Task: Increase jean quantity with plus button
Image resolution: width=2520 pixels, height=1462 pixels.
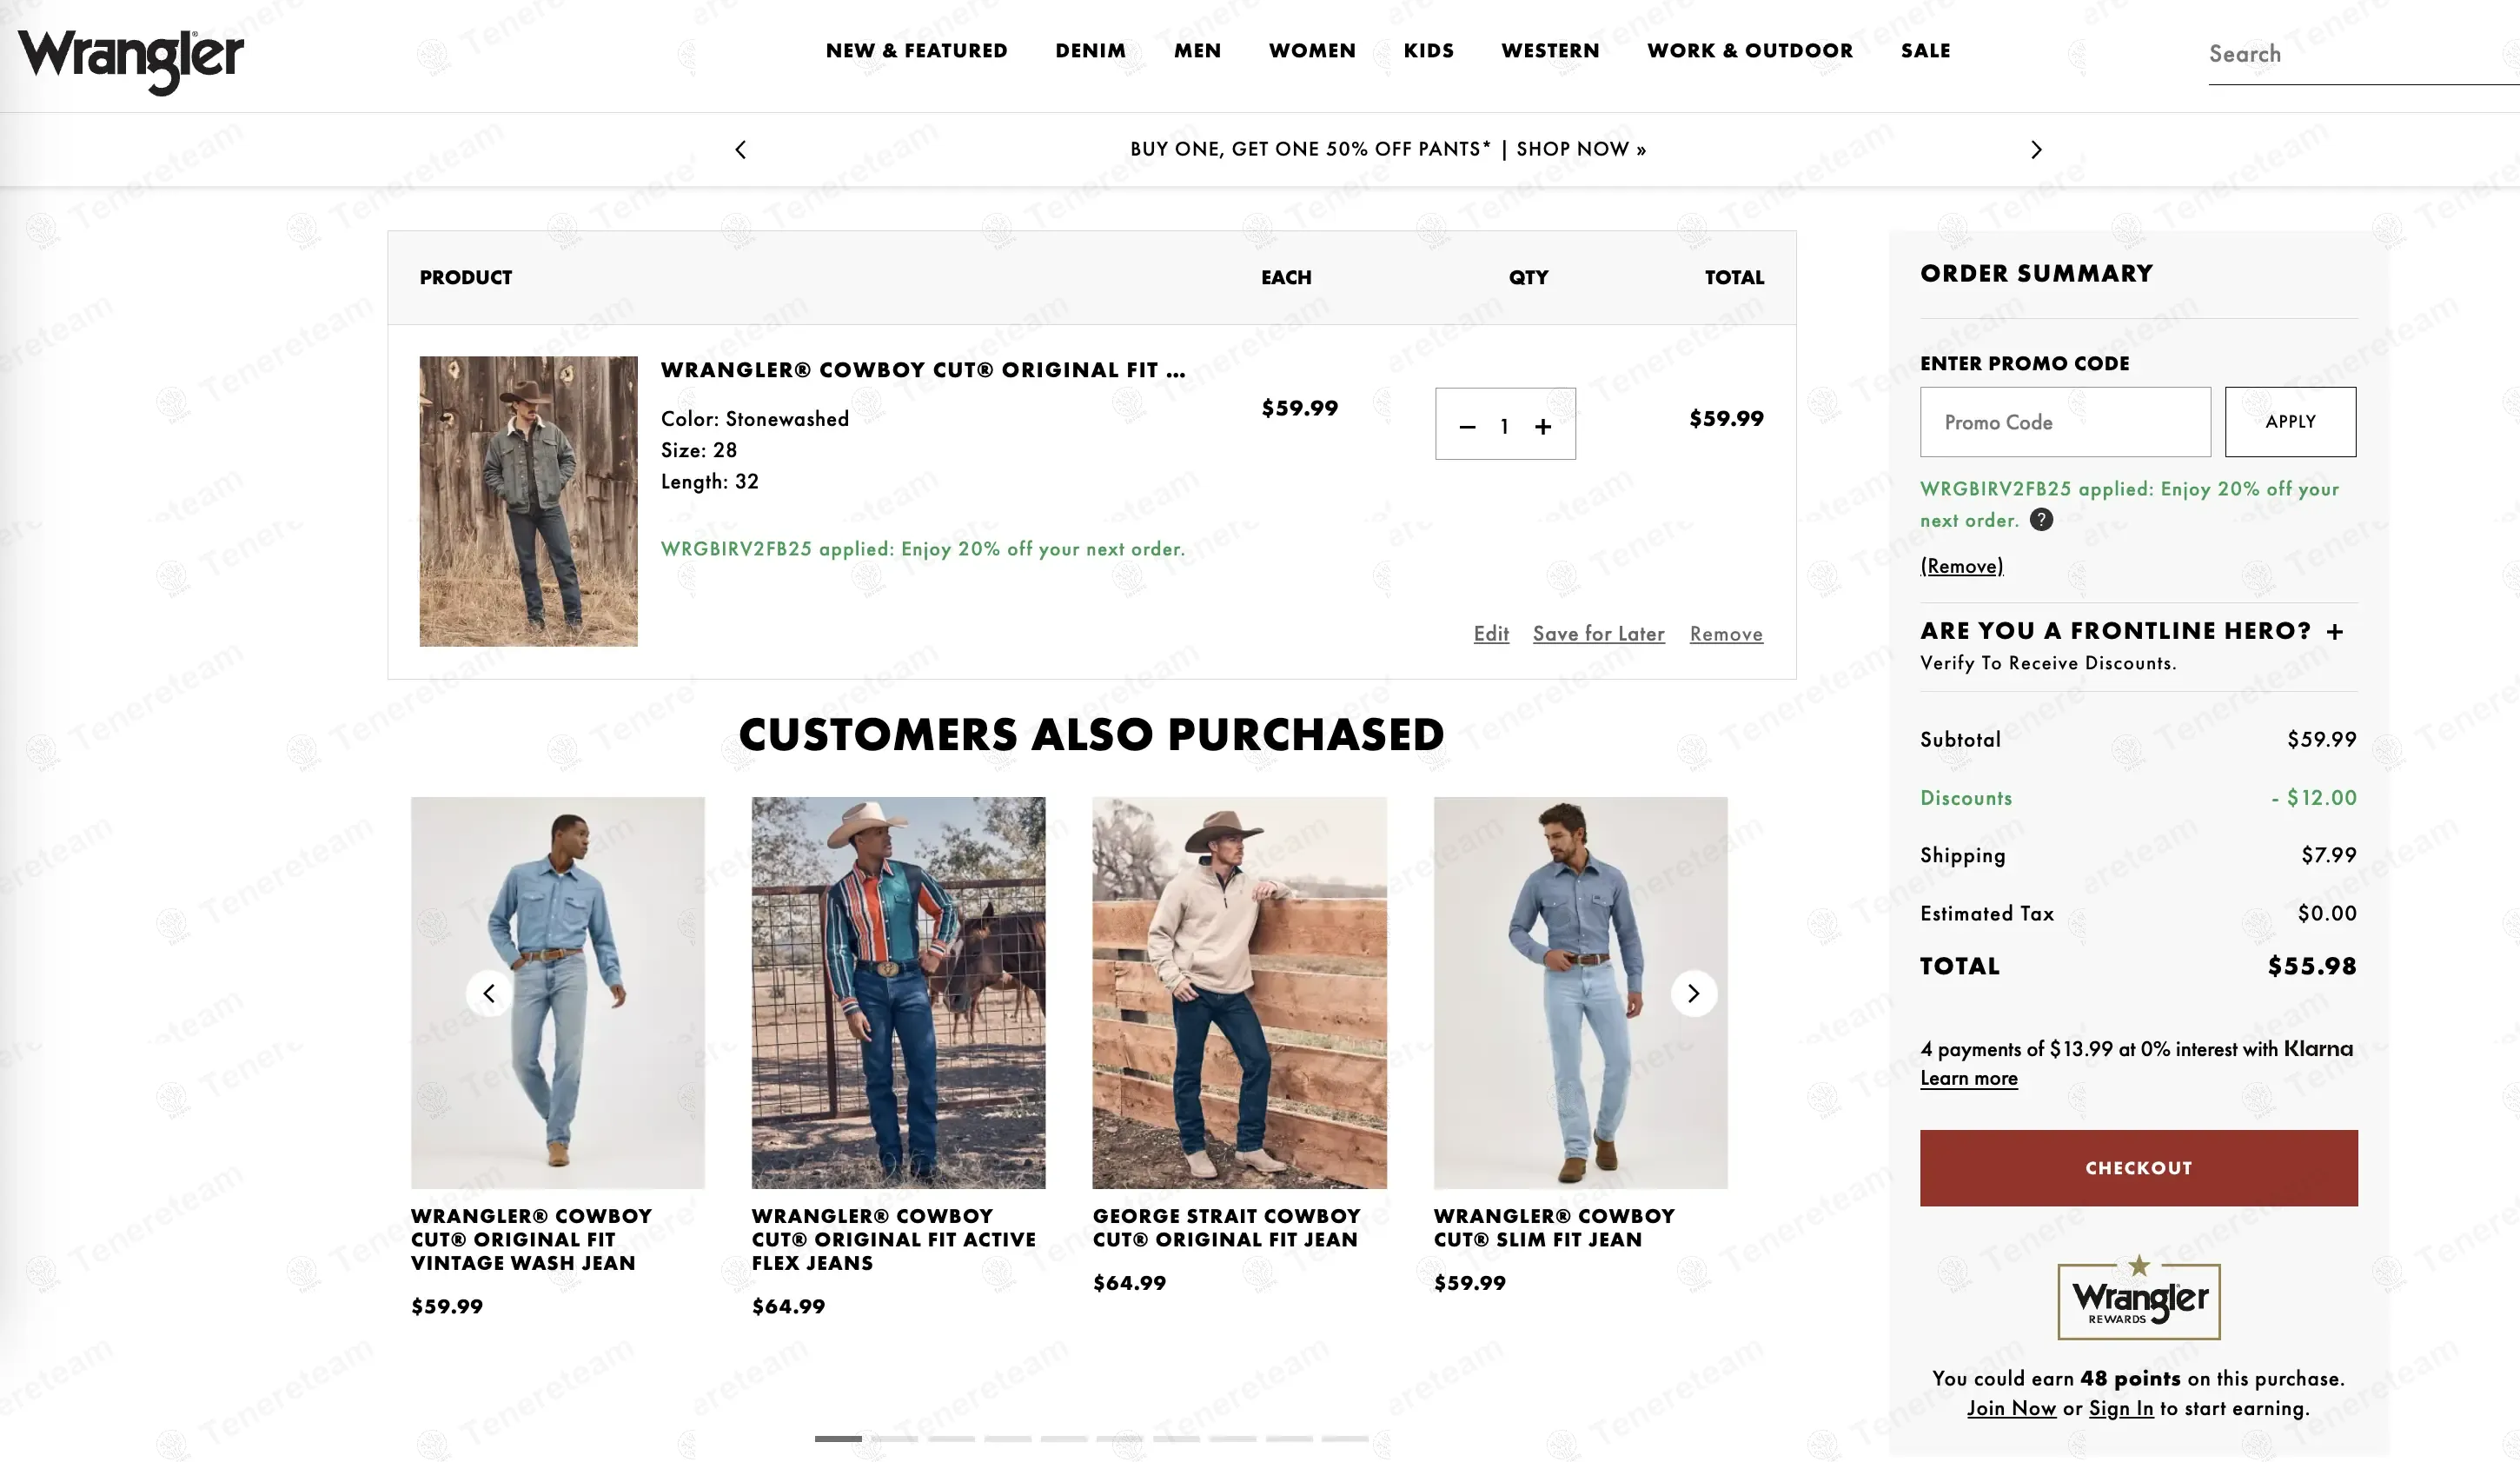Action: [1543, 427]
